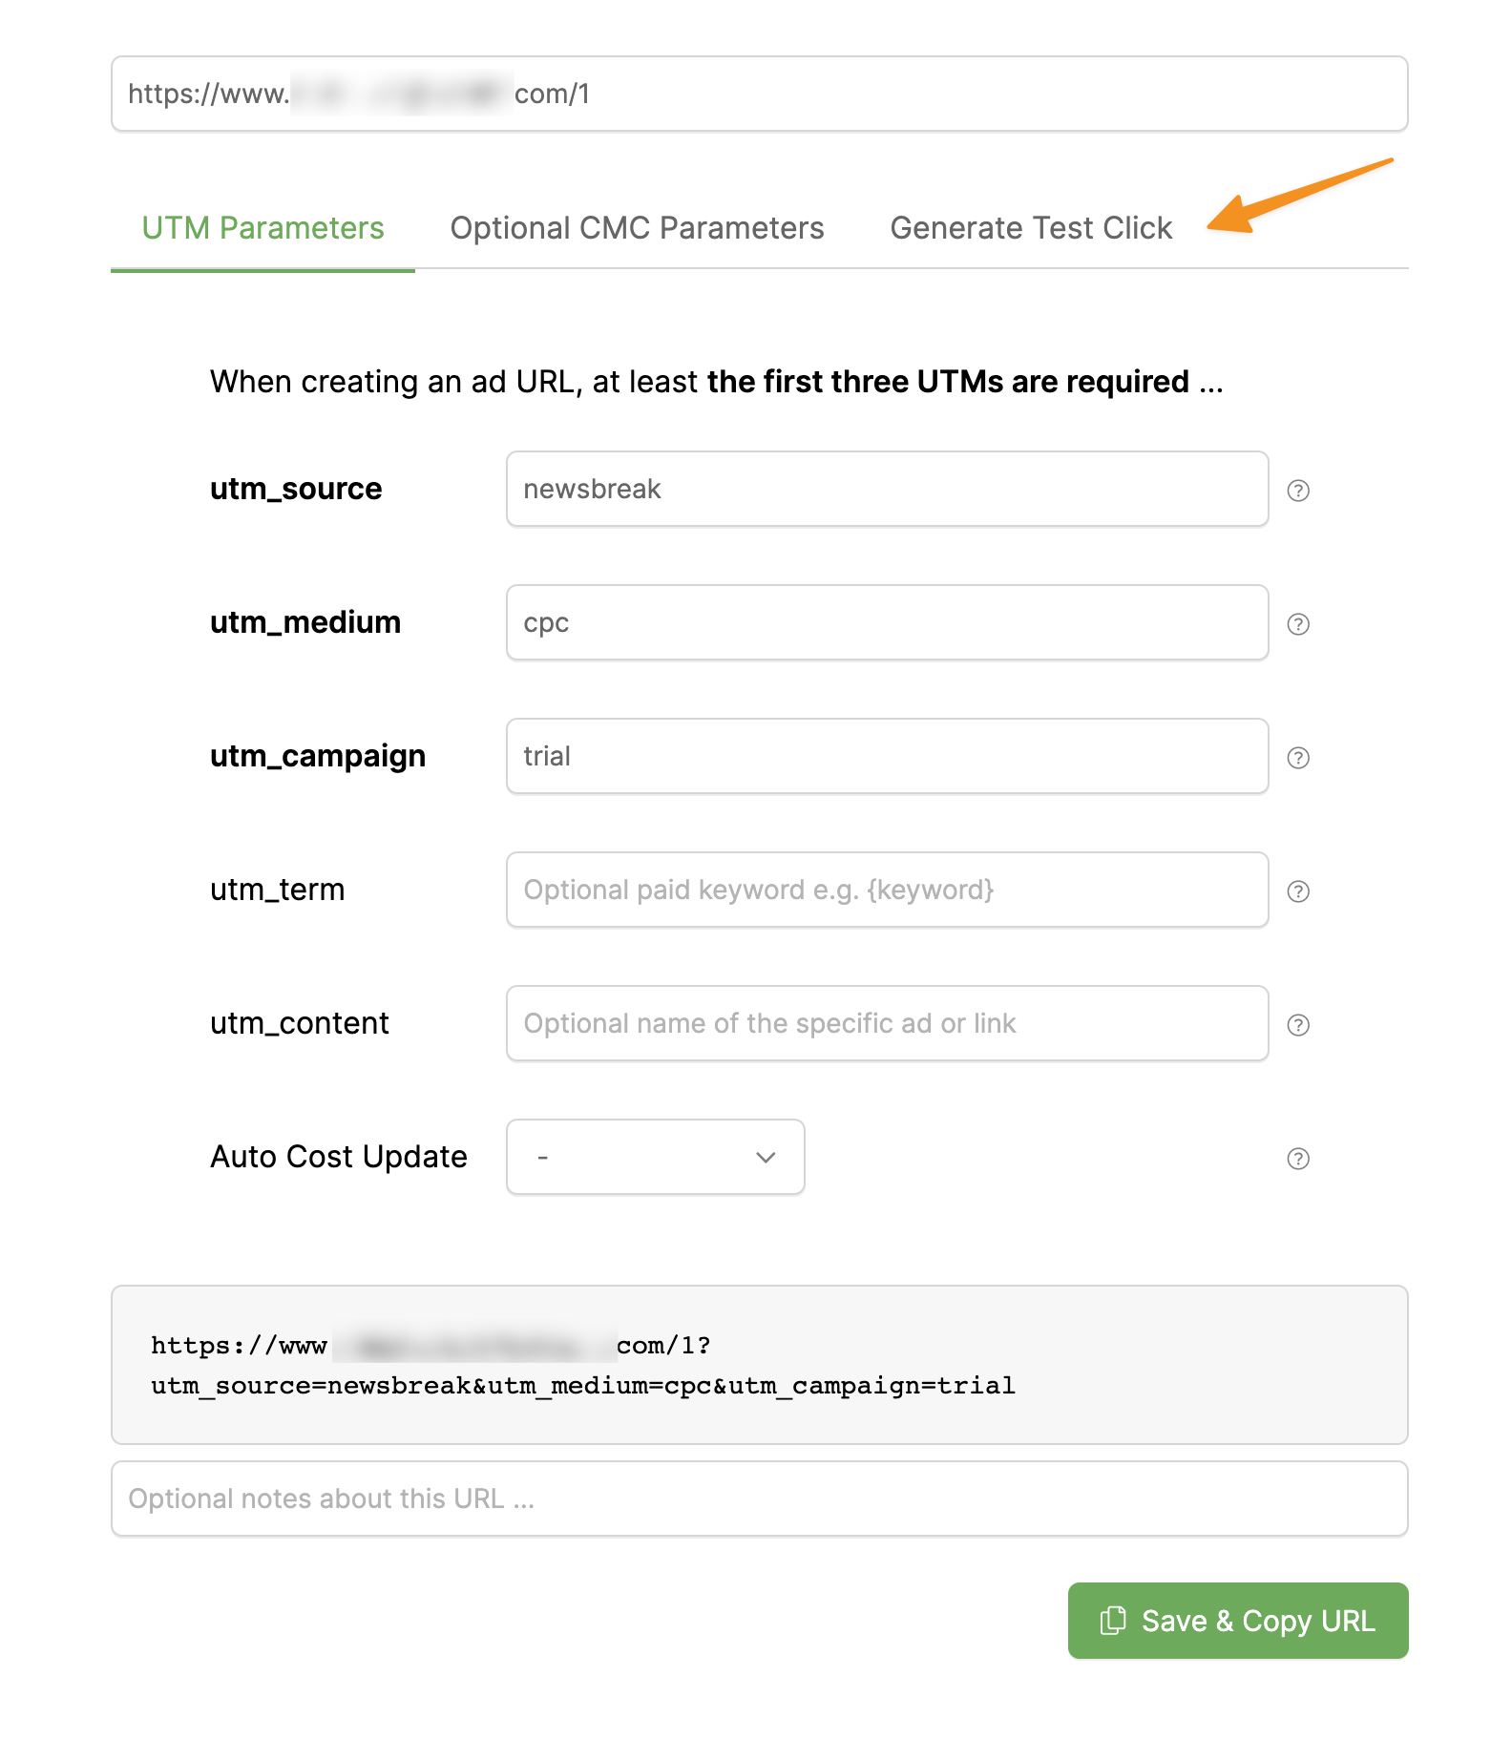Image resolution: width=1512 pixels, height=1760 pixels.
Task: Click help icon next to utm_content field
Action: 1298,1025
